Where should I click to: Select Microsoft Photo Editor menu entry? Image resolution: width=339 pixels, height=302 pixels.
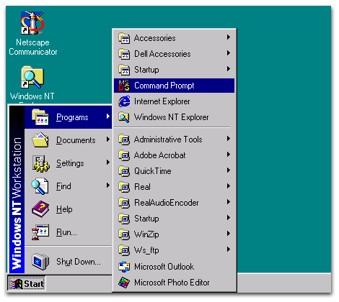[x=174, y=283]
